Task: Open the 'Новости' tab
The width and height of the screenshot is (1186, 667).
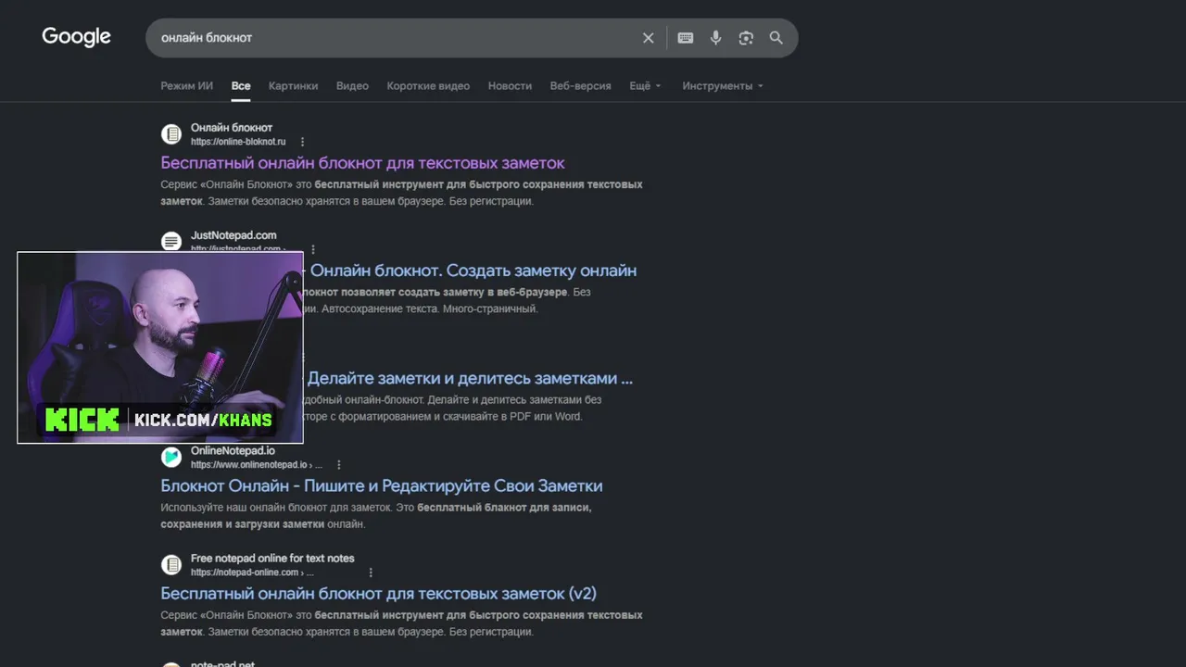Action: pyautogui.click(x=510, y=86)
